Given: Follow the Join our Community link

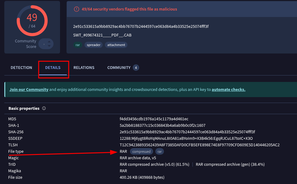Looking at the screenshot, I should tap(29, 90).
